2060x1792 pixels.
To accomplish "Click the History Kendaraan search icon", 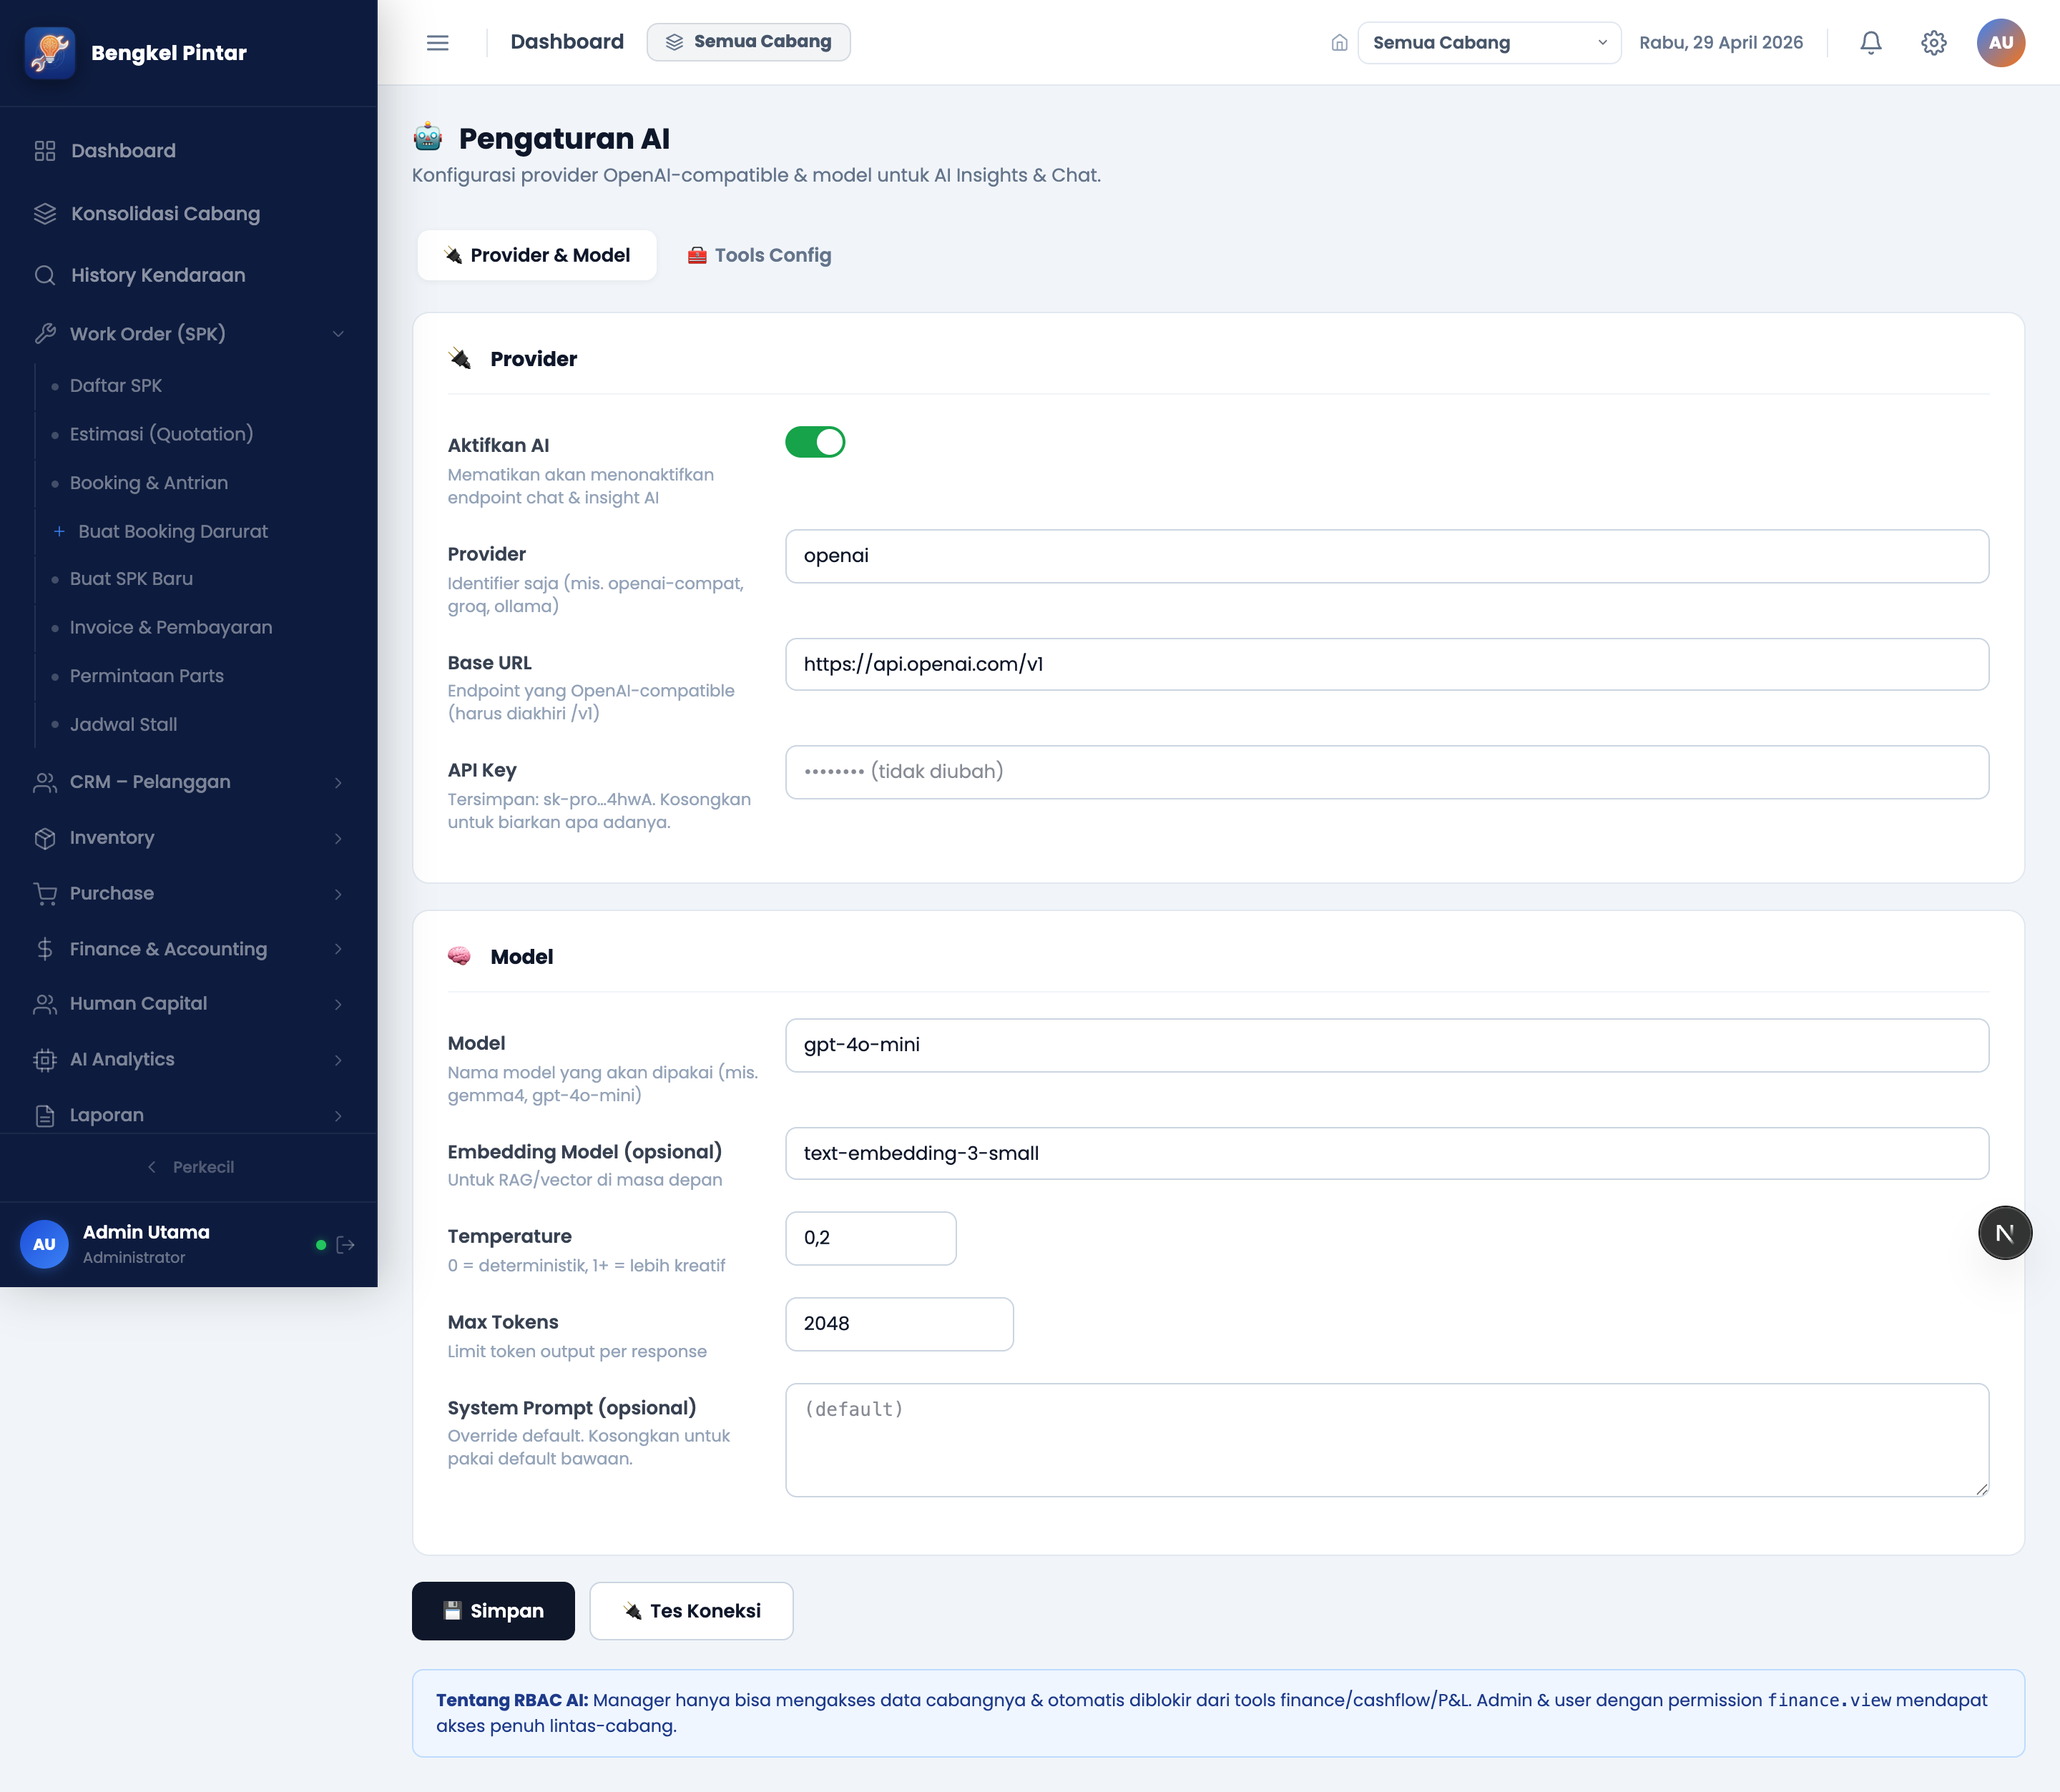I will click(45, 275).
